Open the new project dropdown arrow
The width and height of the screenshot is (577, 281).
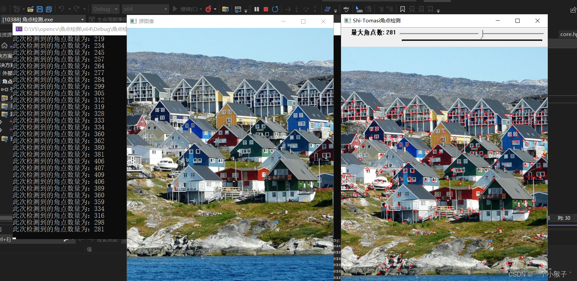click(x=23, y=9)
